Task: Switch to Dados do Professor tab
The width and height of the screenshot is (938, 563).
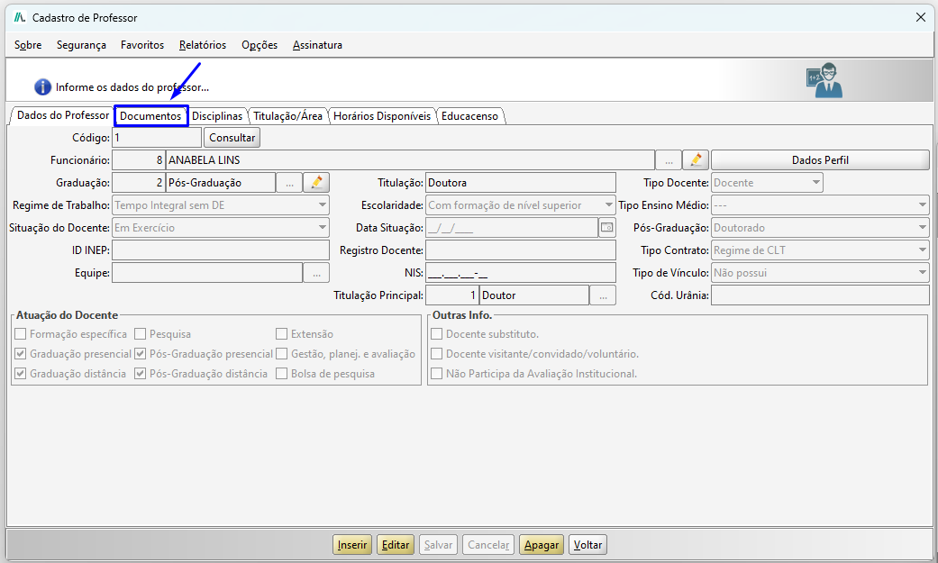Action: (x=63, y=115)
